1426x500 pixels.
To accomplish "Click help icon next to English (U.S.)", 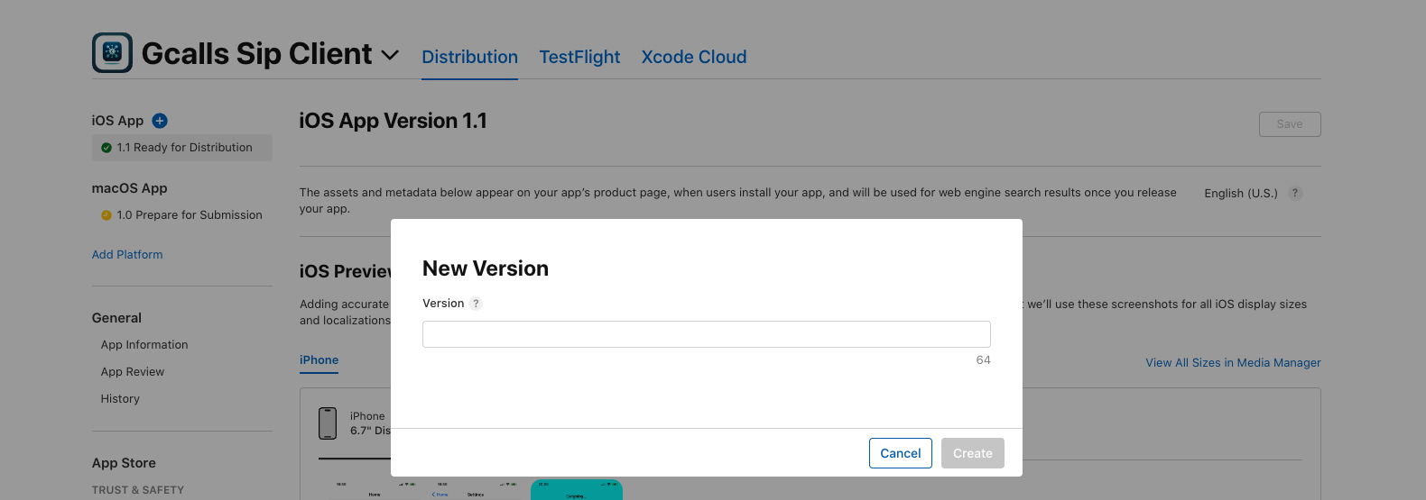I will [x=1295, y=193].
